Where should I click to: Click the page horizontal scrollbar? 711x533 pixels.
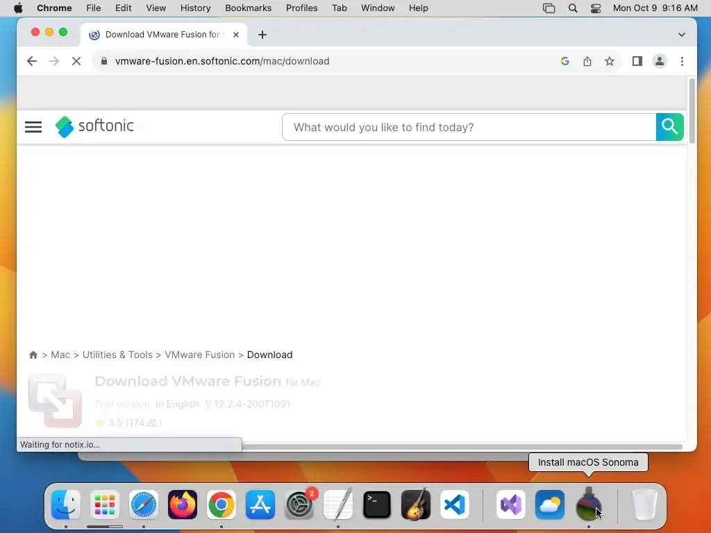pyautogui.click(x=462, y=447)
